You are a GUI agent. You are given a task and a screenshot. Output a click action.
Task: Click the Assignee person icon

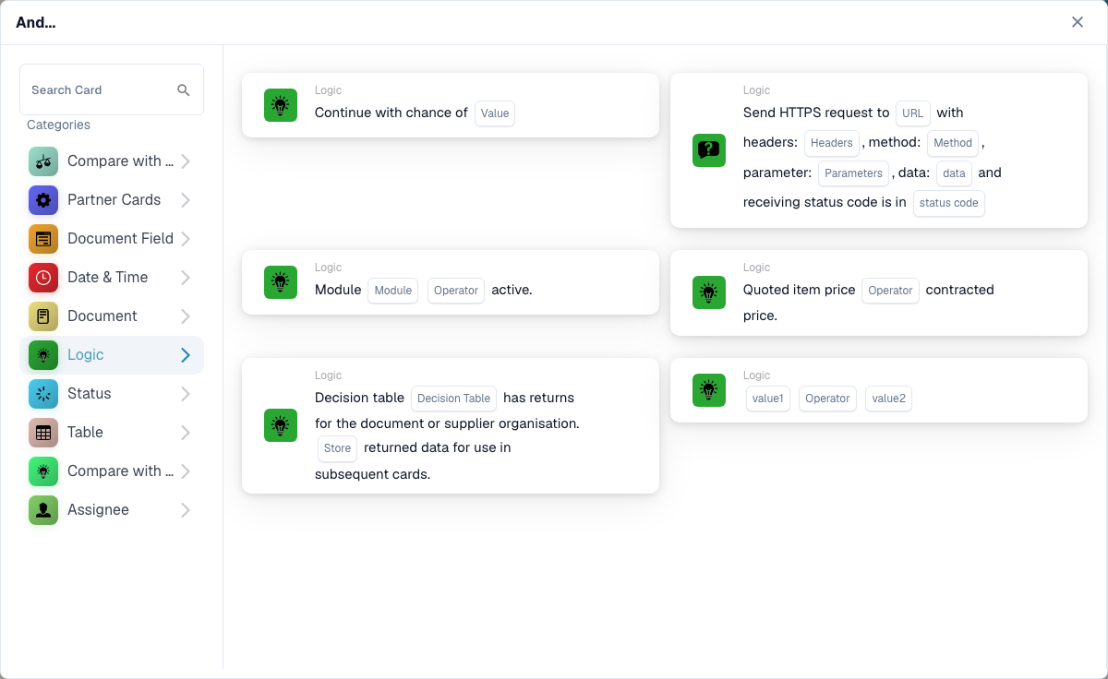point(43,510)
